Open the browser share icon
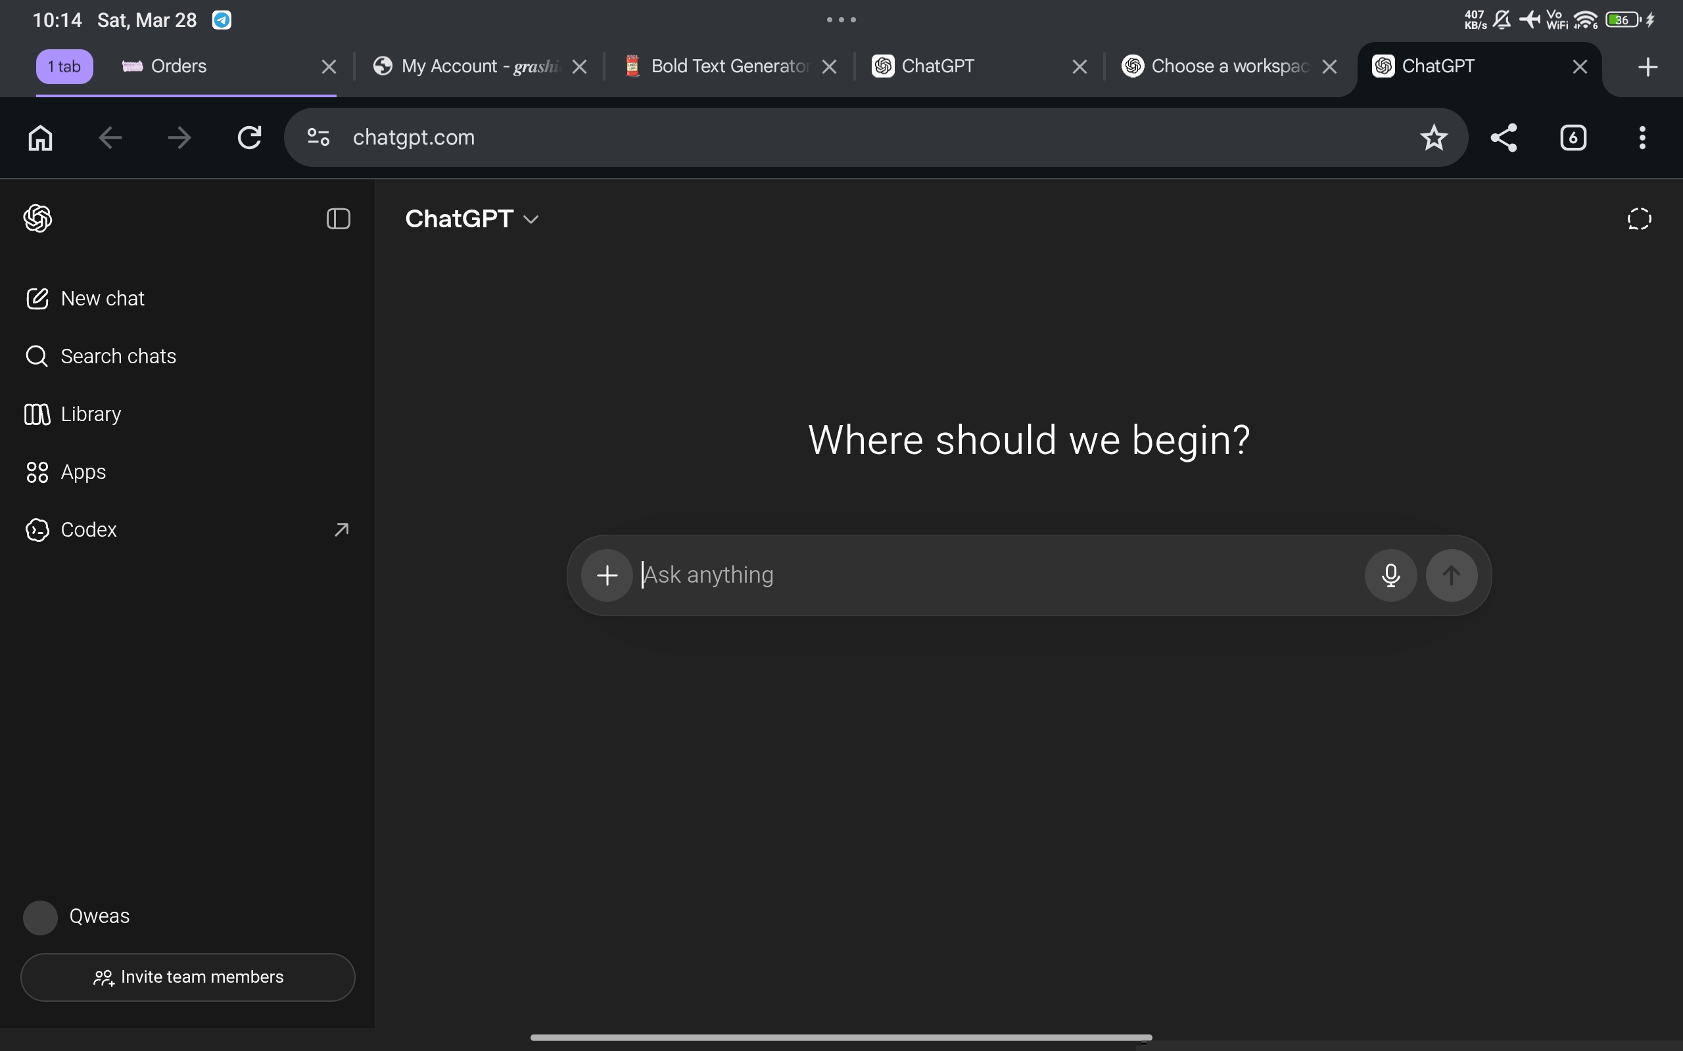 1504,138
